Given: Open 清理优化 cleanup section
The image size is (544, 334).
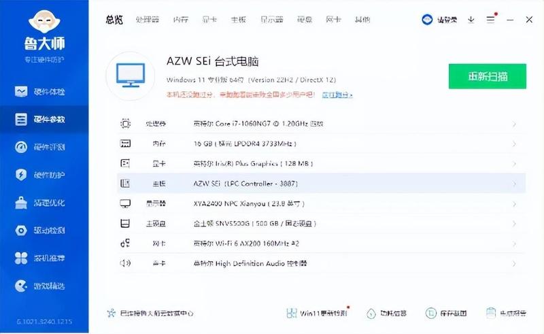Looking at the screenshot, I should pos(40,203).
